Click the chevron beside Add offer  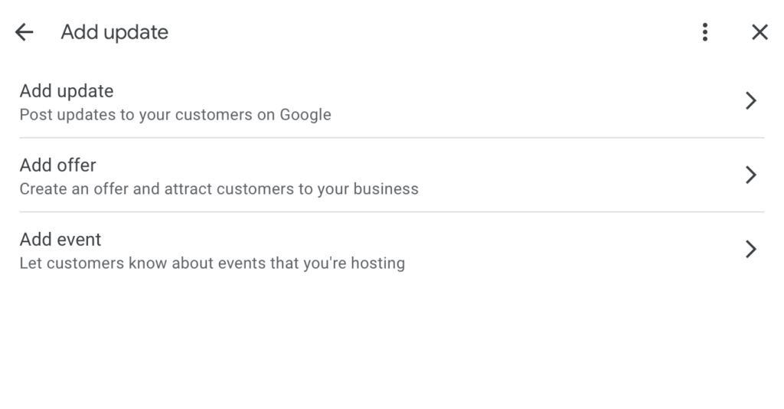click(x=750, y=175)
